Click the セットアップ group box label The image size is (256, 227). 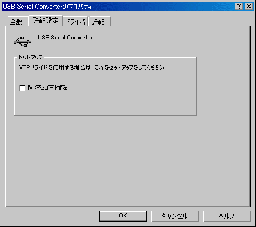coord(31,57)
